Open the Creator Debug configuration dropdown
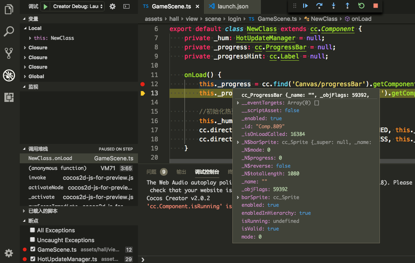 click(x=78, y=6)
